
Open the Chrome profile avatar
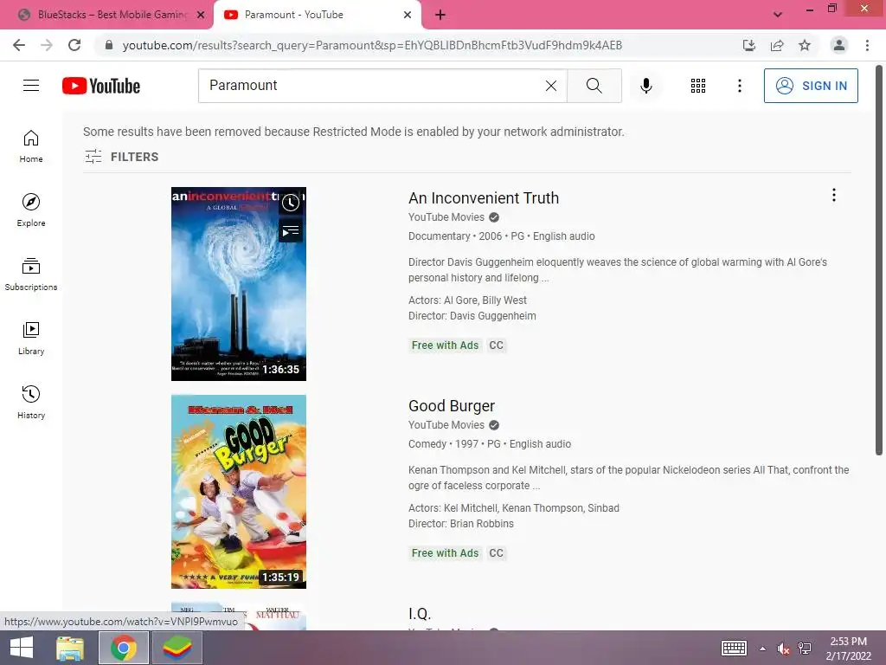pyautogui.click(x=839, y=45)
